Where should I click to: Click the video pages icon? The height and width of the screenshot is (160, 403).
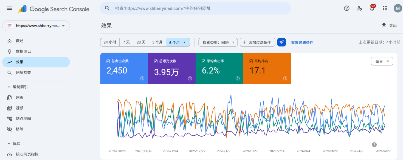pyautogui.click(x=10, y=108)
